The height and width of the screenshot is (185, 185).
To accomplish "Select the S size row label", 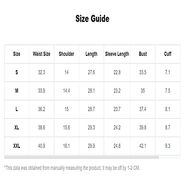I will [17, 72].
